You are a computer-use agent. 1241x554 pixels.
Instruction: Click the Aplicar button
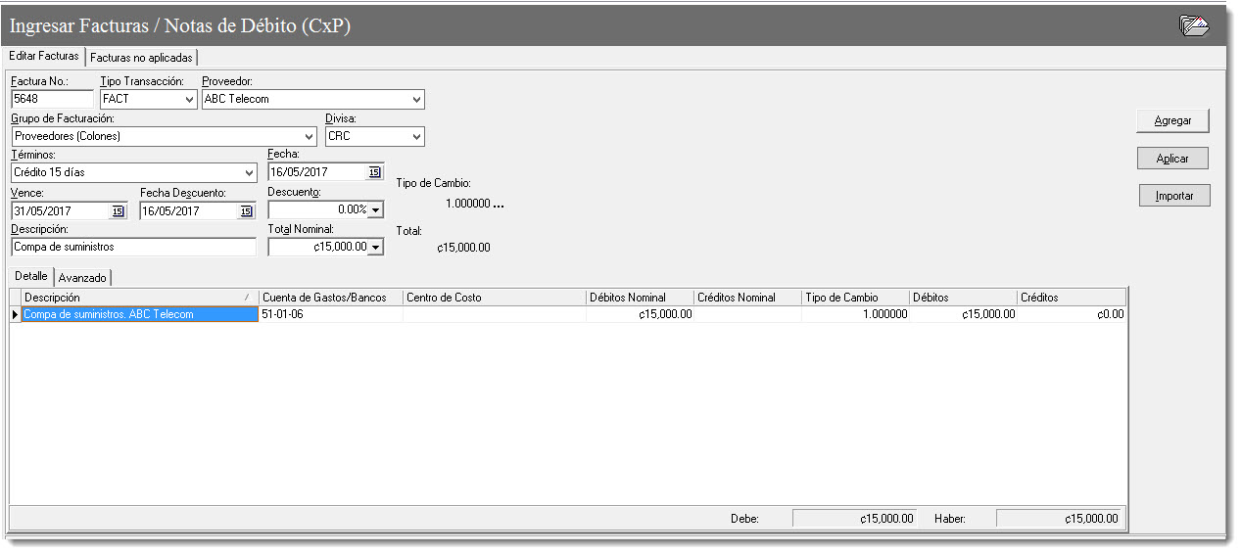[x=1172, y=159]
